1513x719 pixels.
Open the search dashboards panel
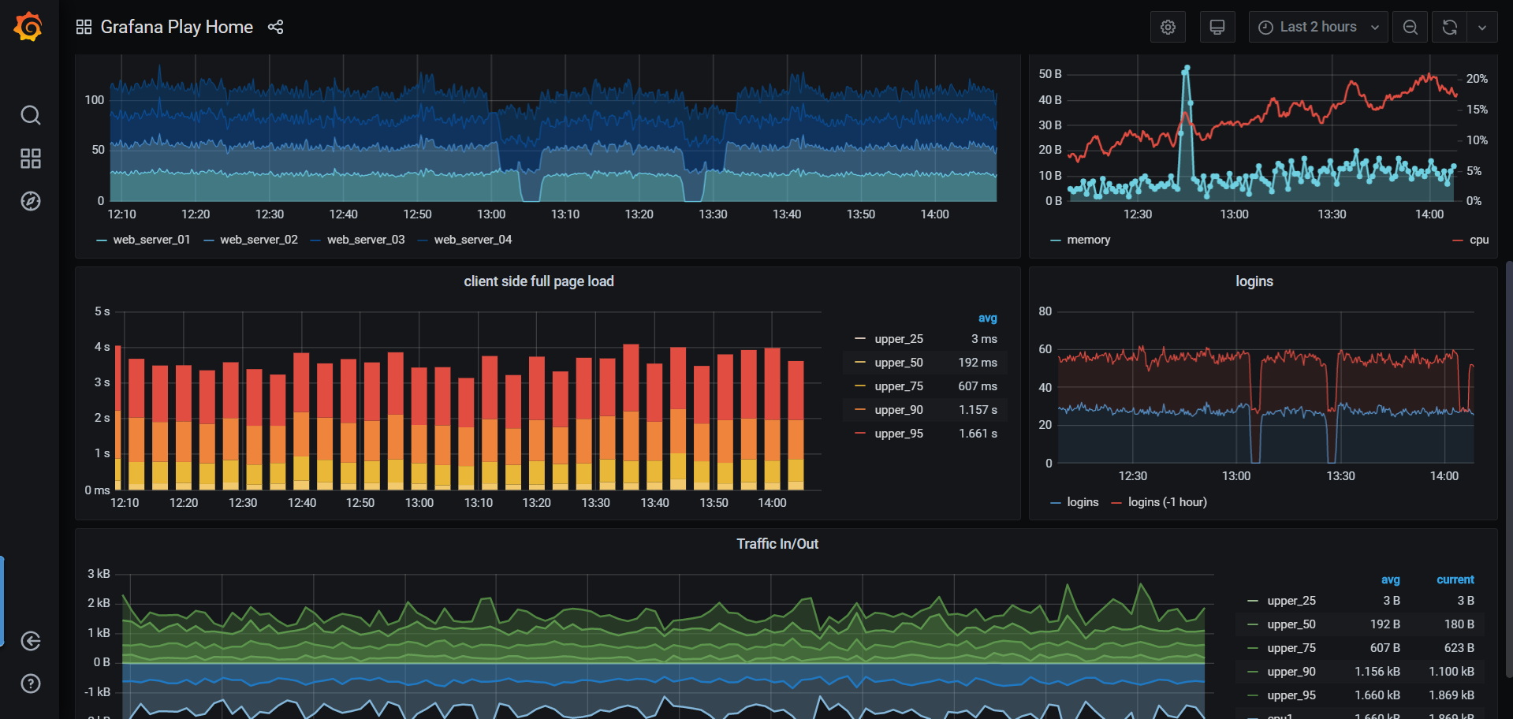30,115
